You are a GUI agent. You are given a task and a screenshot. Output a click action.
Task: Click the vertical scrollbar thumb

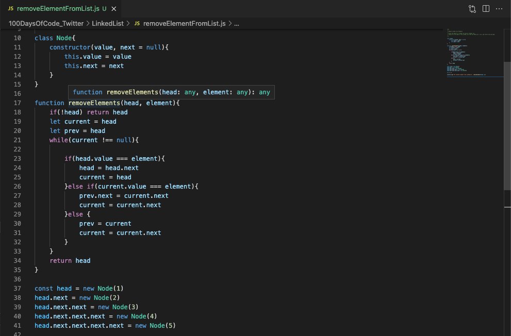coord(507,125)
